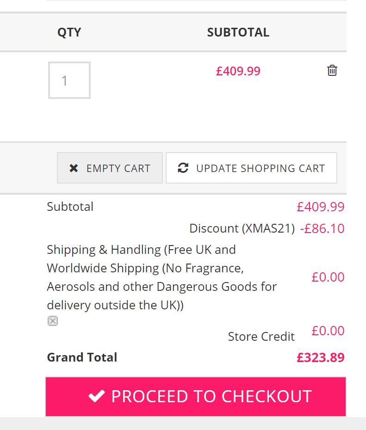Proceed to Checkout

[196, 397]
